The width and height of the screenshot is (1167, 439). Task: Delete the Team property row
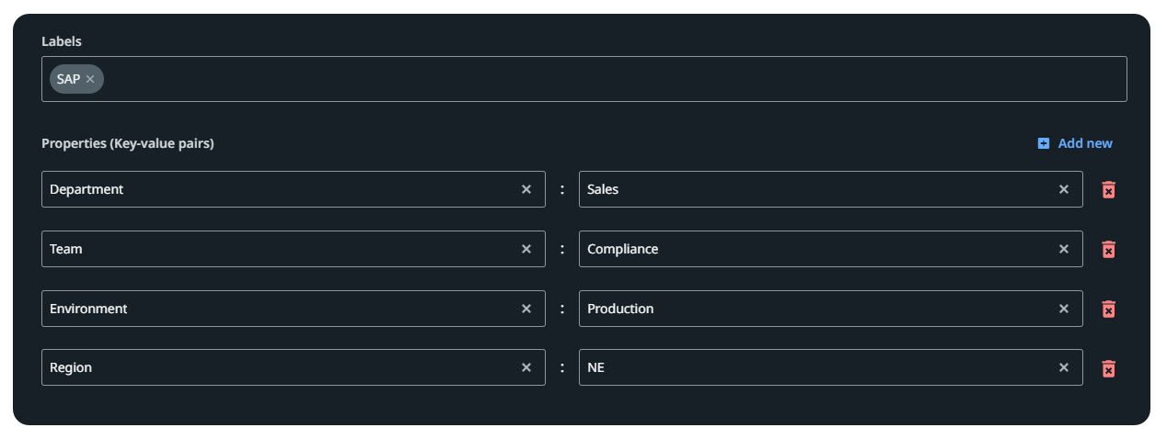pos(1109,249)
